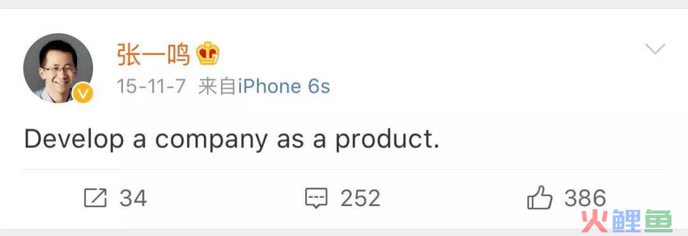Open the 张一鸣 username link
This screenshot has height=236, width=688.
(x=153, y=54)
